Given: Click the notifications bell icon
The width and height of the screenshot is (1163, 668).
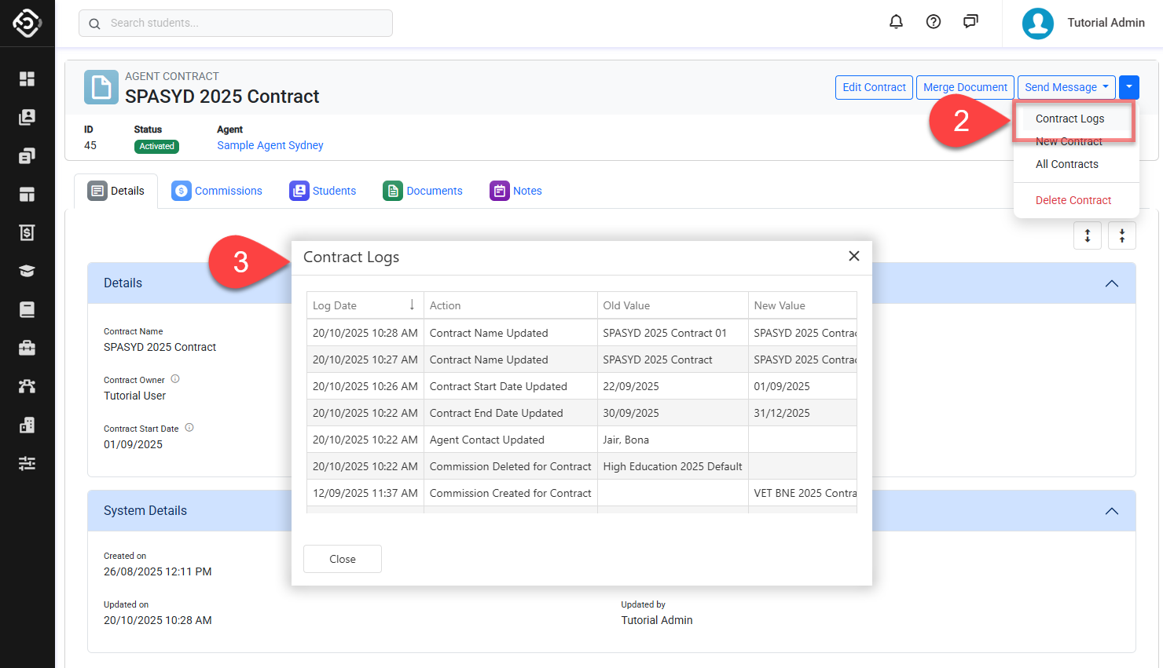Looking at the screenshot, I should 896,22.
